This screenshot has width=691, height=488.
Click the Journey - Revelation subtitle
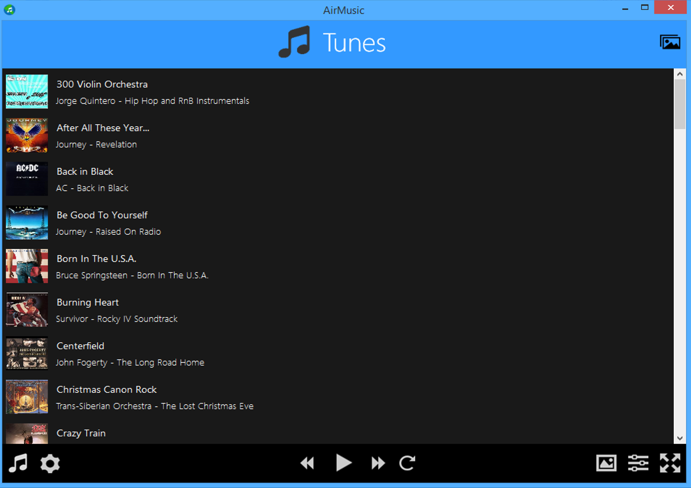[96, 145]
